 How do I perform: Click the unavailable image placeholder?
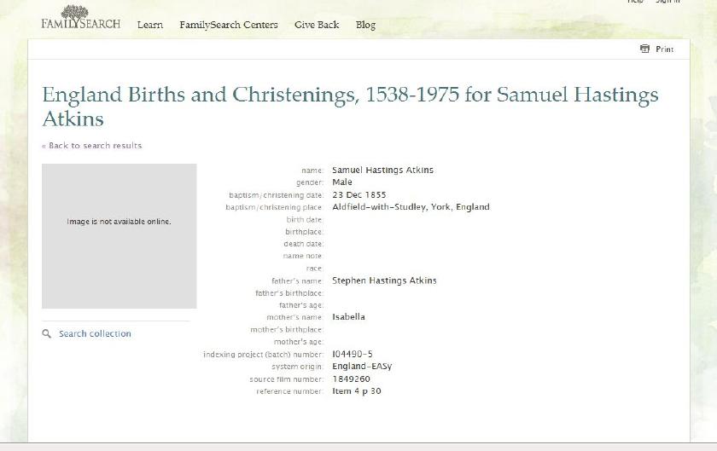click(119, 235)
